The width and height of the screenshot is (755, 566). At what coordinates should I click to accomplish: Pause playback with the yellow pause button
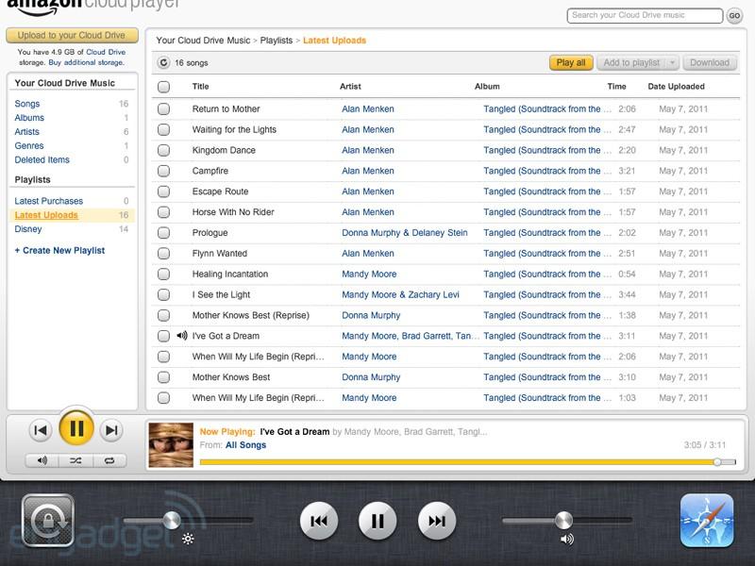(76, 430)
